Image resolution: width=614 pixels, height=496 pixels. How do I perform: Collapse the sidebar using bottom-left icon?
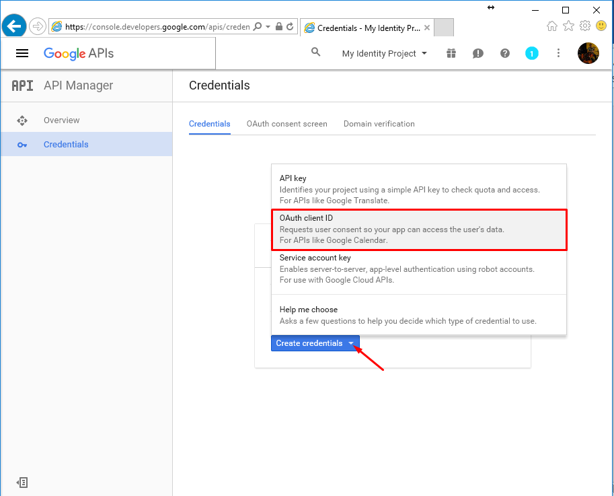click(x=22, y=483)
